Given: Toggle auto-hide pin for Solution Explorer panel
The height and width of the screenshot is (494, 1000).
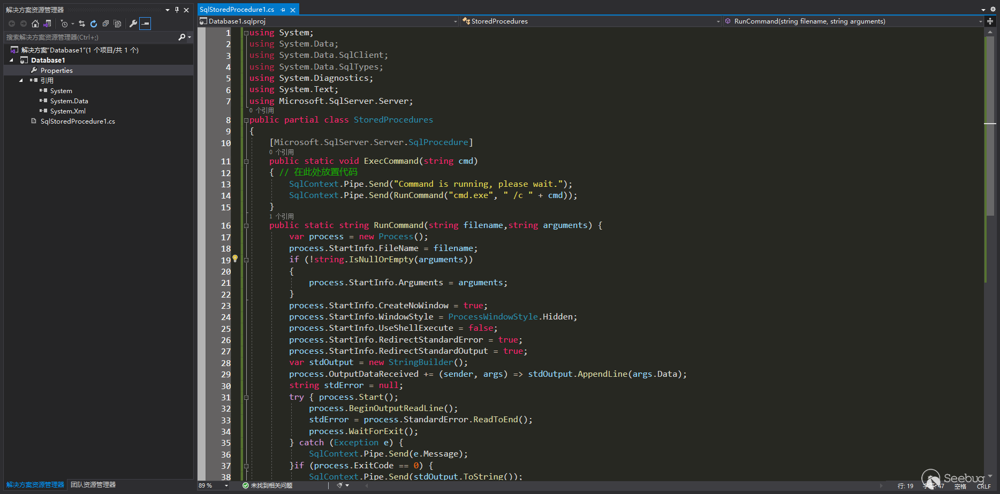Looking at the screenshot, I should 177,10.
